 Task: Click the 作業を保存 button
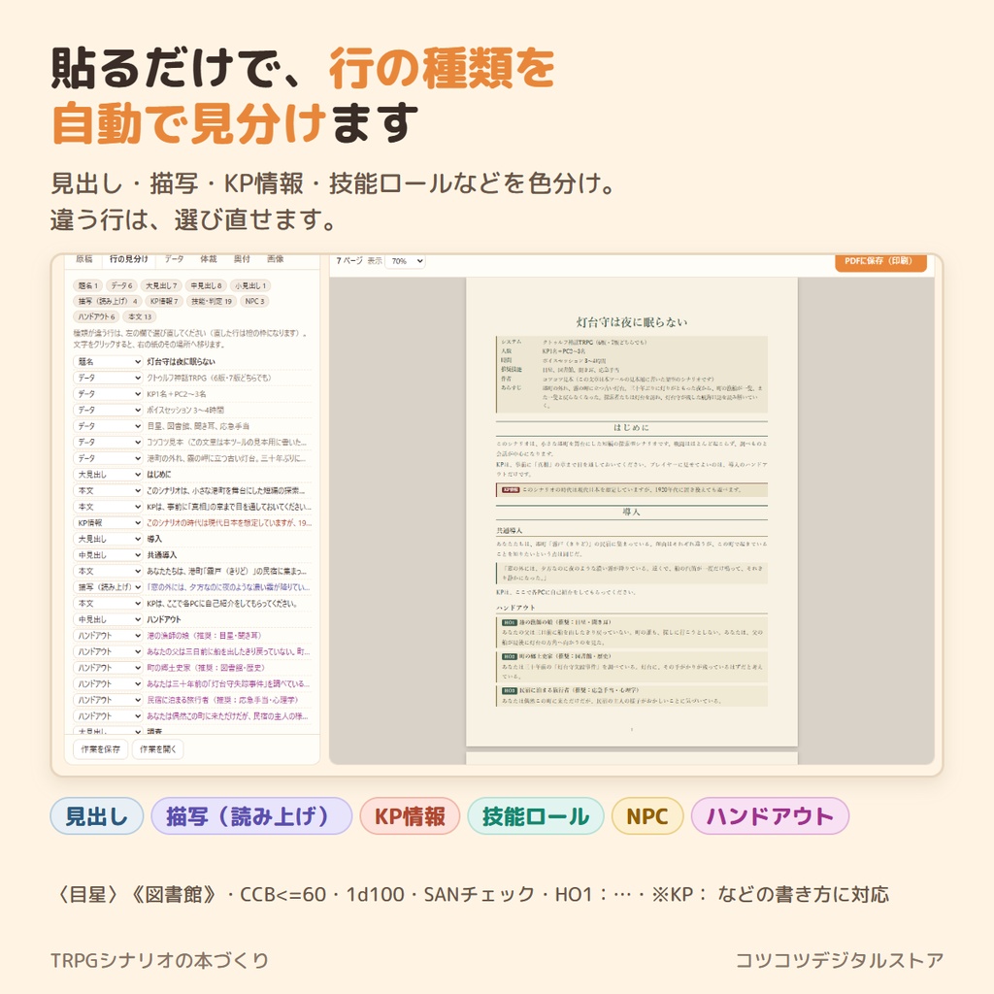(100, 748)
